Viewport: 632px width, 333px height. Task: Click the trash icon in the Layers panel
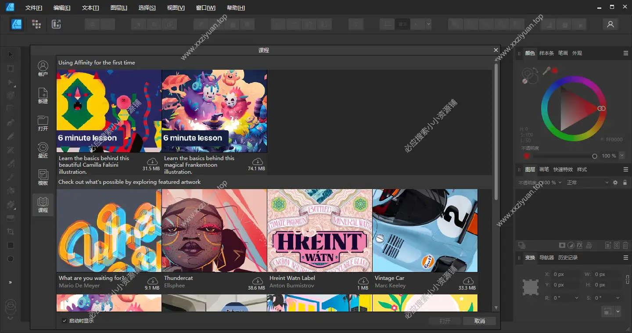coord(625,245)
